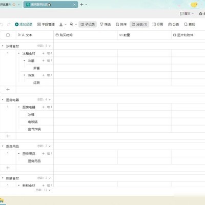Screen dimensions: 205x205
Task: Click the redo arrow in the toolbar
Action: 9,25
